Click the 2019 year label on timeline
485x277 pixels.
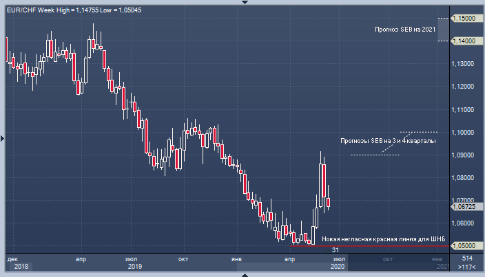click(135, 266)
